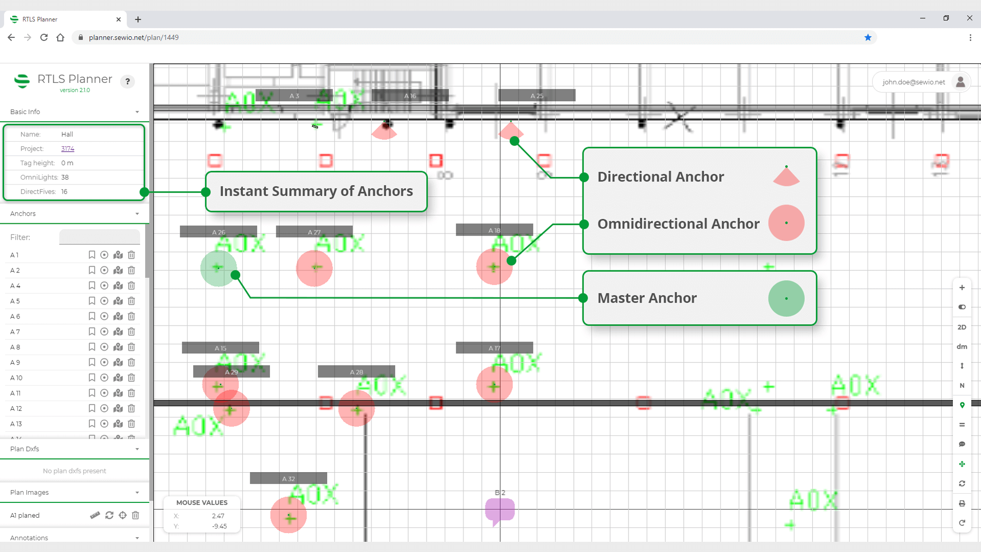Open the Plan Images section header
The image size is (981, 552).
click(x=75, y=492)
